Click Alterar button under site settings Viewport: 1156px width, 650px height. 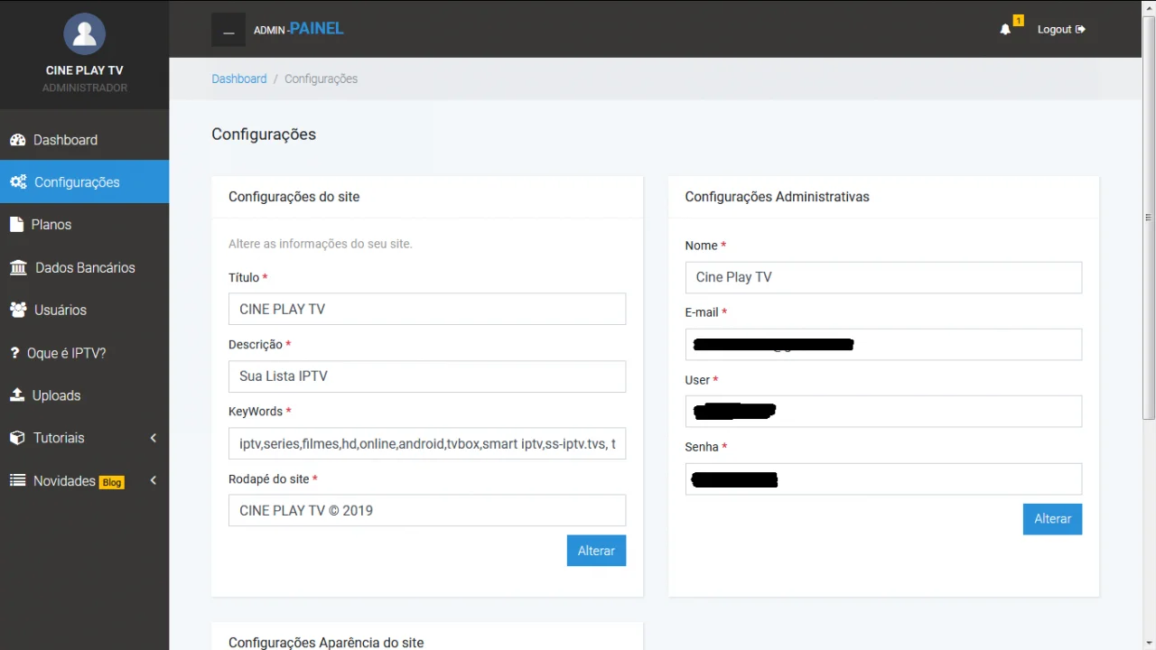click(596, 551)
